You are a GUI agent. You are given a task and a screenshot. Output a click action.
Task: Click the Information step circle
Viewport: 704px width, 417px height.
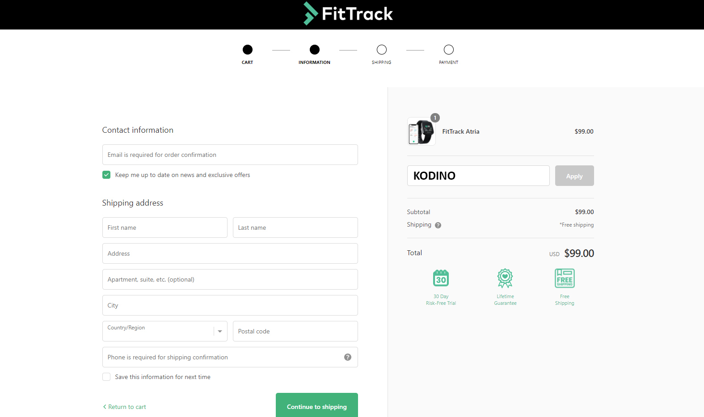[x=315, y=50]
